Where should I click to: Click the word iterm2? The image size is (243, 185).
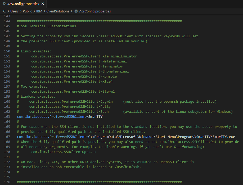[109, 91]
